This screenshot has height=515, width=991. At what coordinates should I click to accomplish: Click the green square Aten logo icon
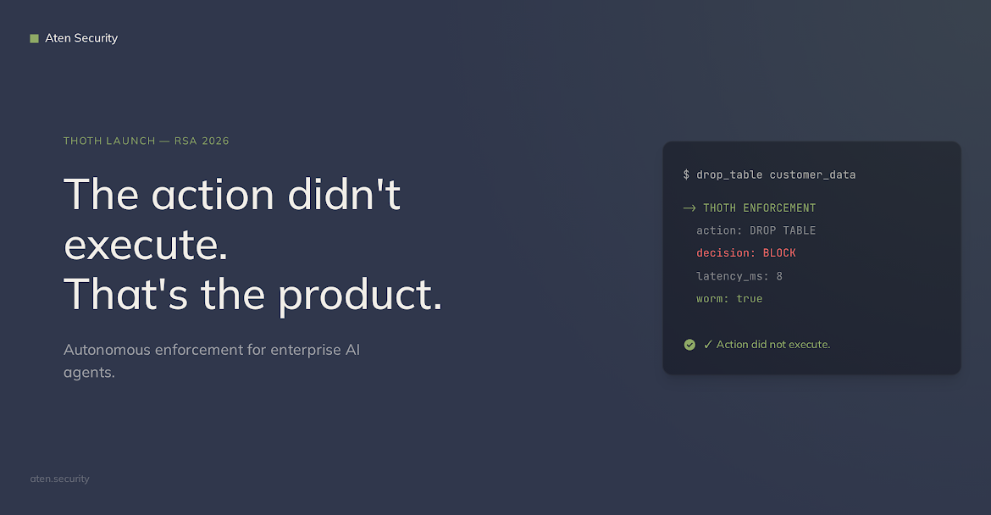[x=34, y=38]
